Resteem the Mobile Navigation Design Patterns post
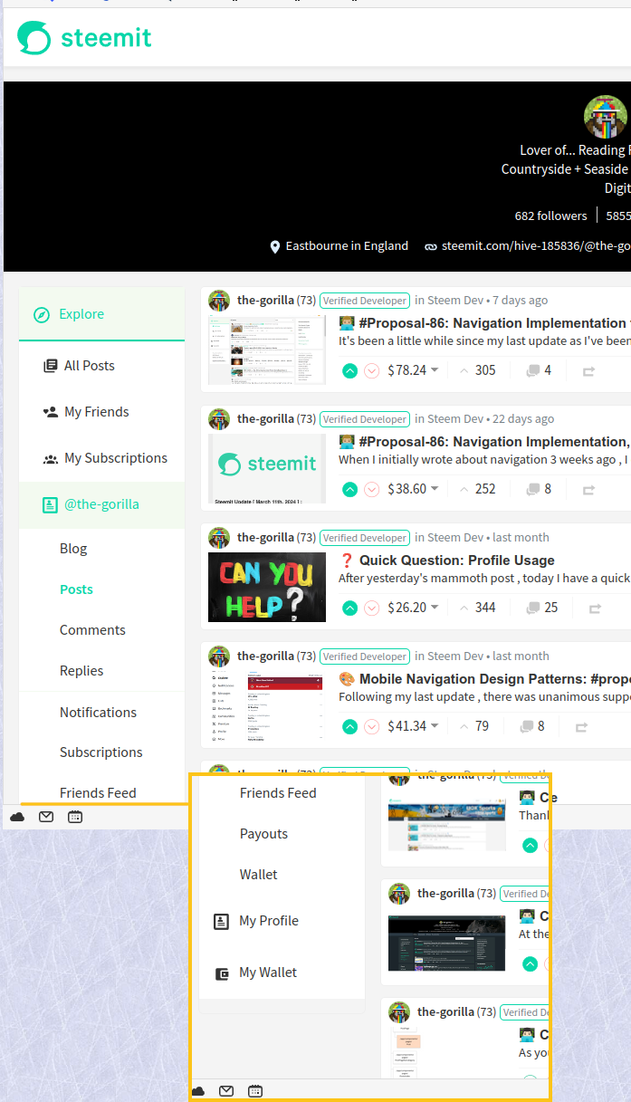This screenshot has width=631, height=1102. (582, 726)
